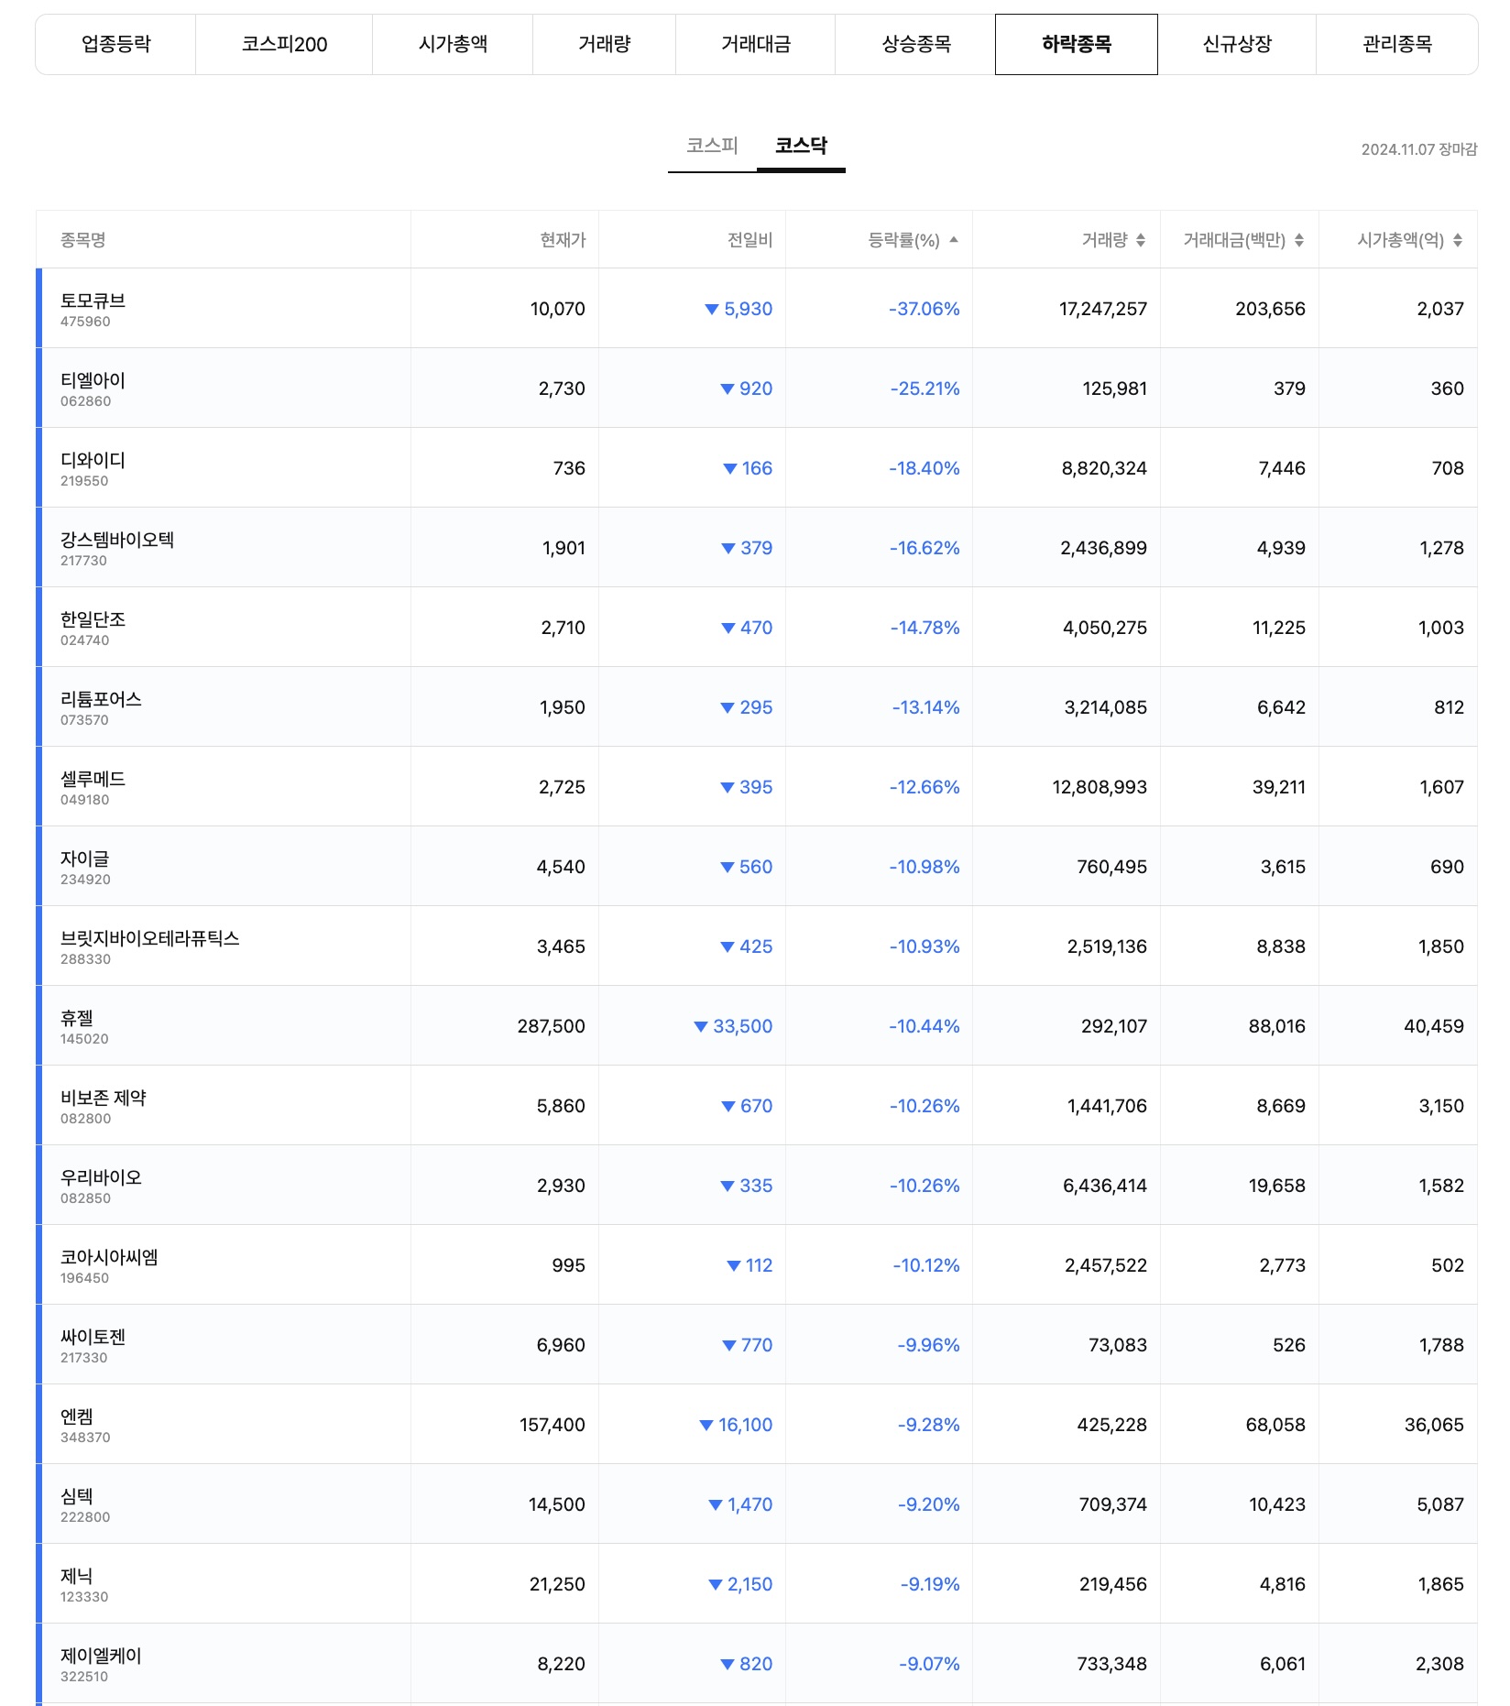Click 셀루메드 volume 12,808,993
Screen dimensions: 1510x1706
(1100, 787)
